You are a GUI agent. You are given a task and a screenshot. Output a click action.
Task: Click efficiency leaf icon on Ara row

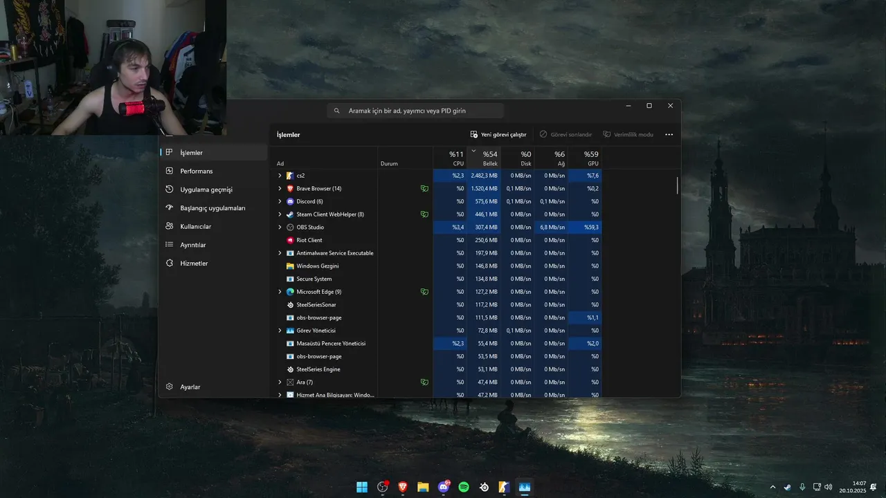coord(424,382)
